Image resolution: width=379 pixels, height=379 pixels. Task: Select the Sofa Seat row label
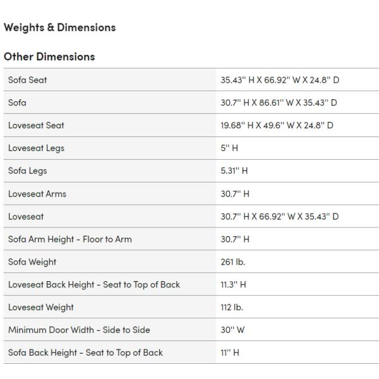(27, 80)
